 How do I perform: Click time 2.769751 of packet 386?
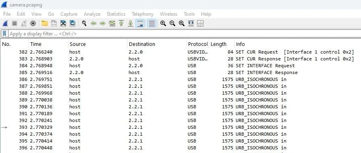click(x=41, y=79)
